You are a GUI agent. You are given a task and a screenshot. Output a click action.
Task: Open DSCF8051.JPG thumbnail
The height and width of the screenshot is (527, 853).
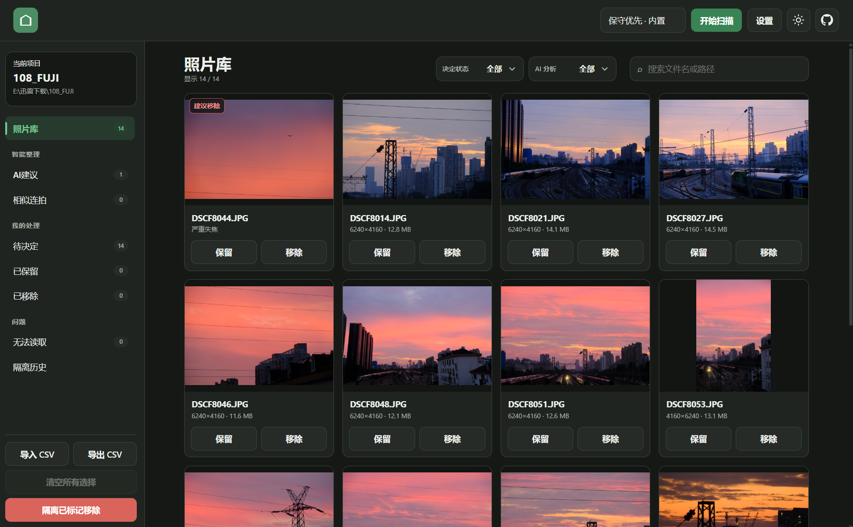[x=575, y=336]
